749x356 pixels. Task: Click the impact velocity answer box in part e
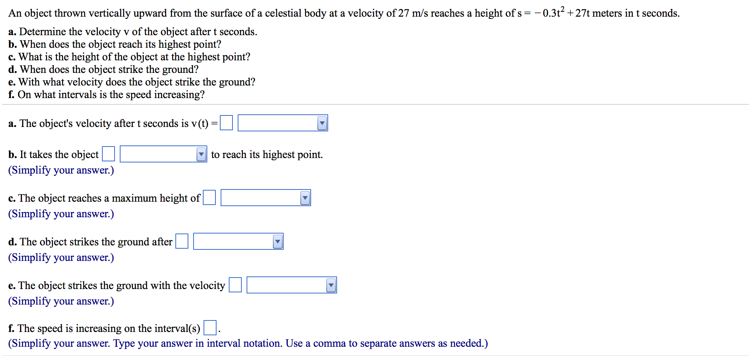tap(235, 285)
